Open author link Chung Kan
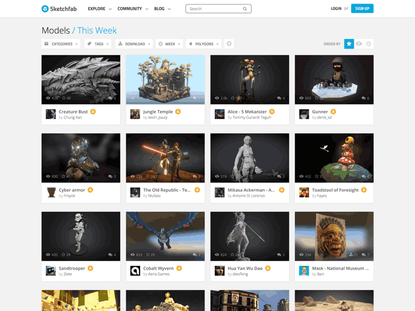This screenshot has width=415, height=311. [x=73, y=117]
